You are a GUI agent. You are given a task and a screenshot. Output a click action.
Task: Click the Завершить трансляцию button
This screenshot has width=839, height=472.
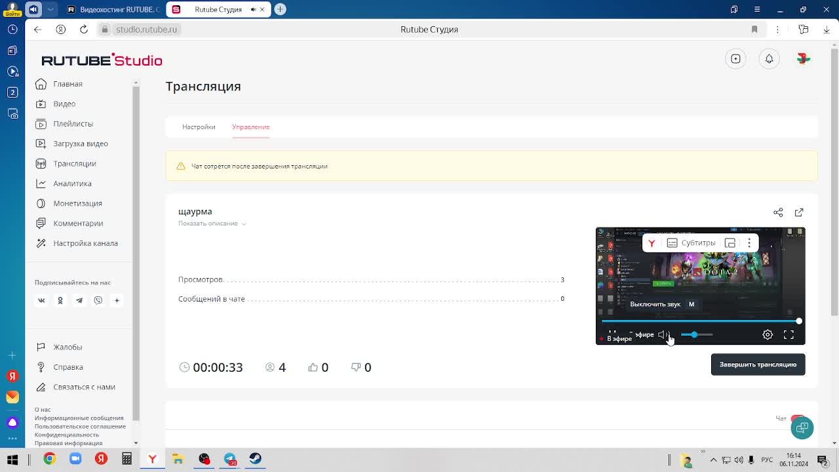point(758,364)
